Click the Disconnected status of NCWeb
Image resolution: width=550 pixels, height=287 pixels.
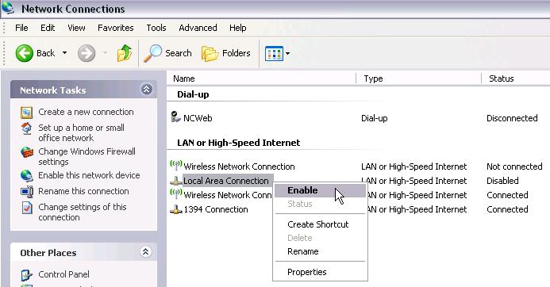pos(512,118)
